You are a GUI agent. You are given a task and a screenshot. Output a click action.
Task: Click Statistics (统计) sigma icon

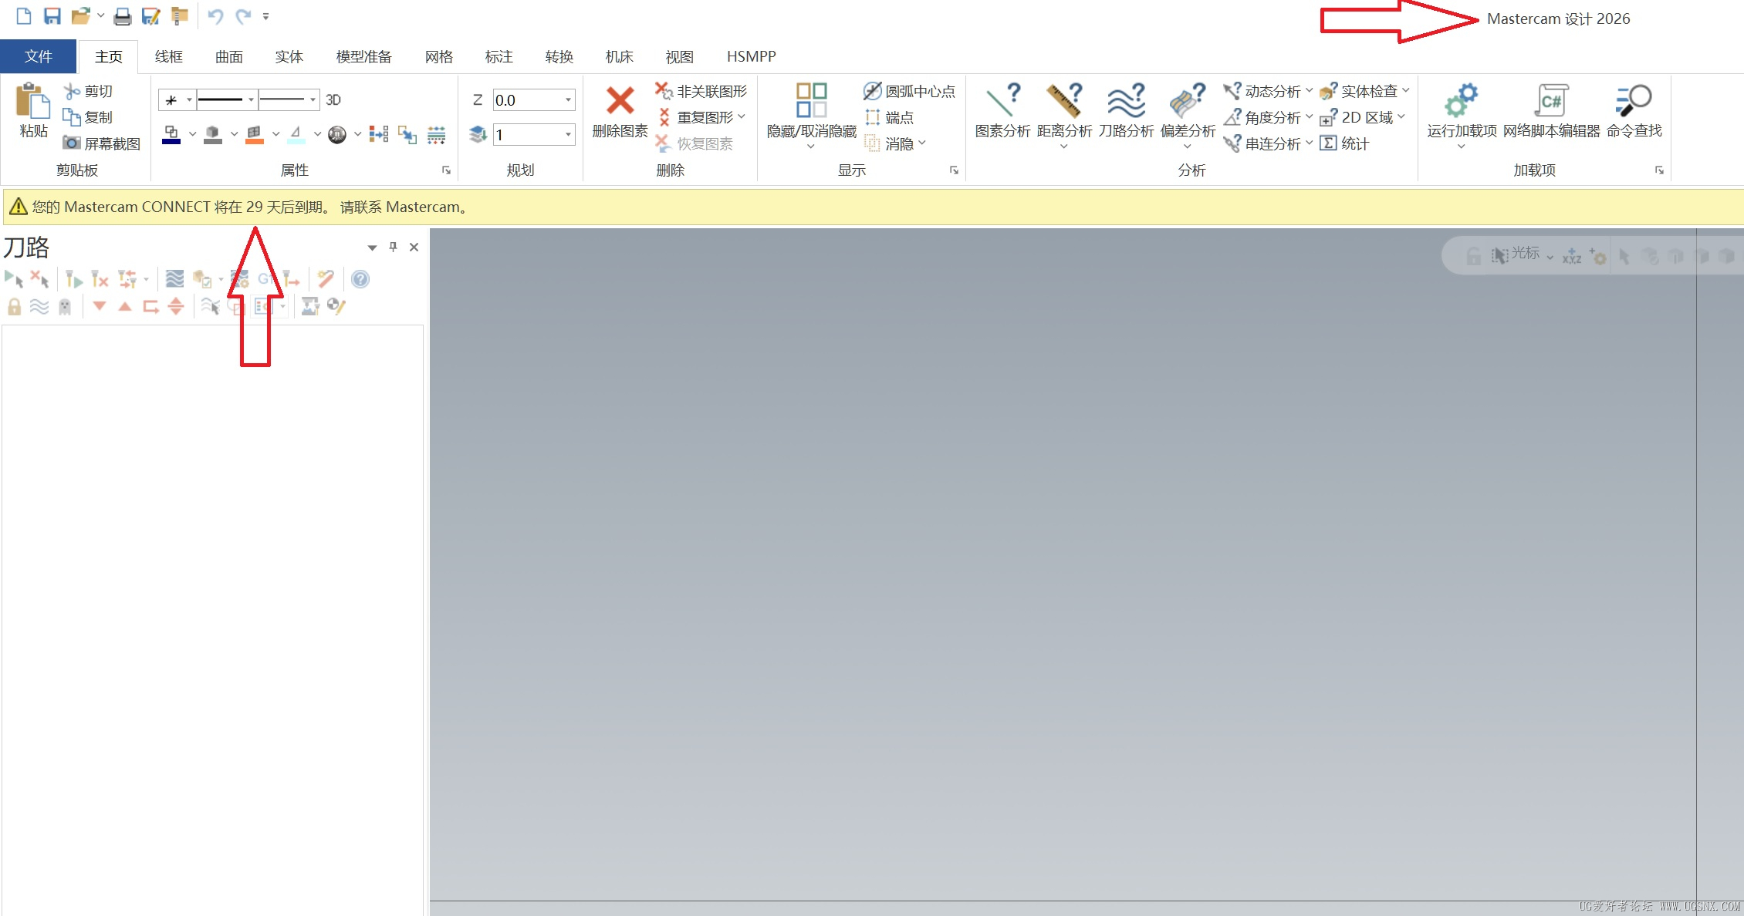[1328, 143]
